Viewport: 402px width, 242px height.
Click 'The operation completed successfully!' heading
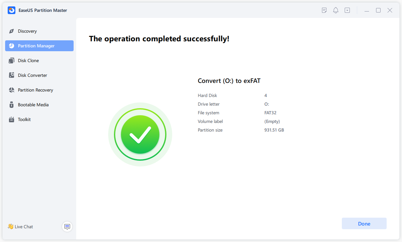point(159,39)
